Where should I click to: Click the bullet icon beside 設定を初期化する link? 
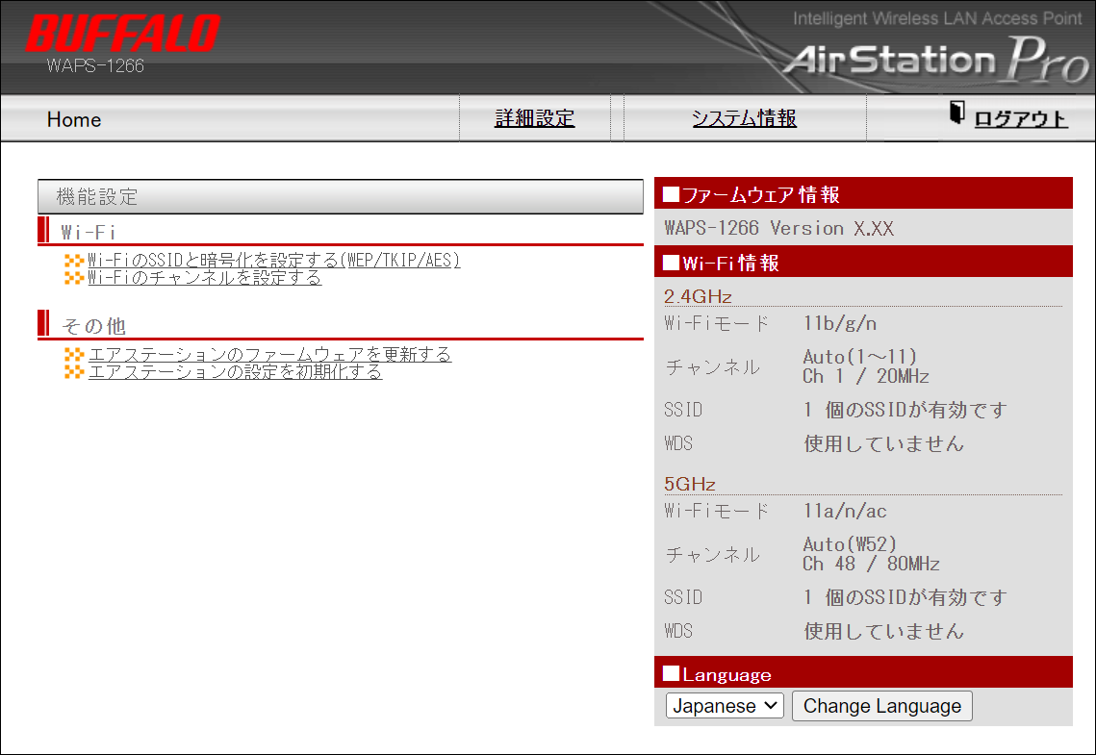click(74, 372)
